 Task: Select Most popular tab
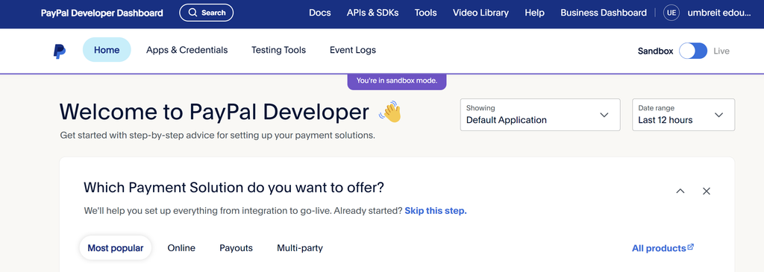coord(116,248)
